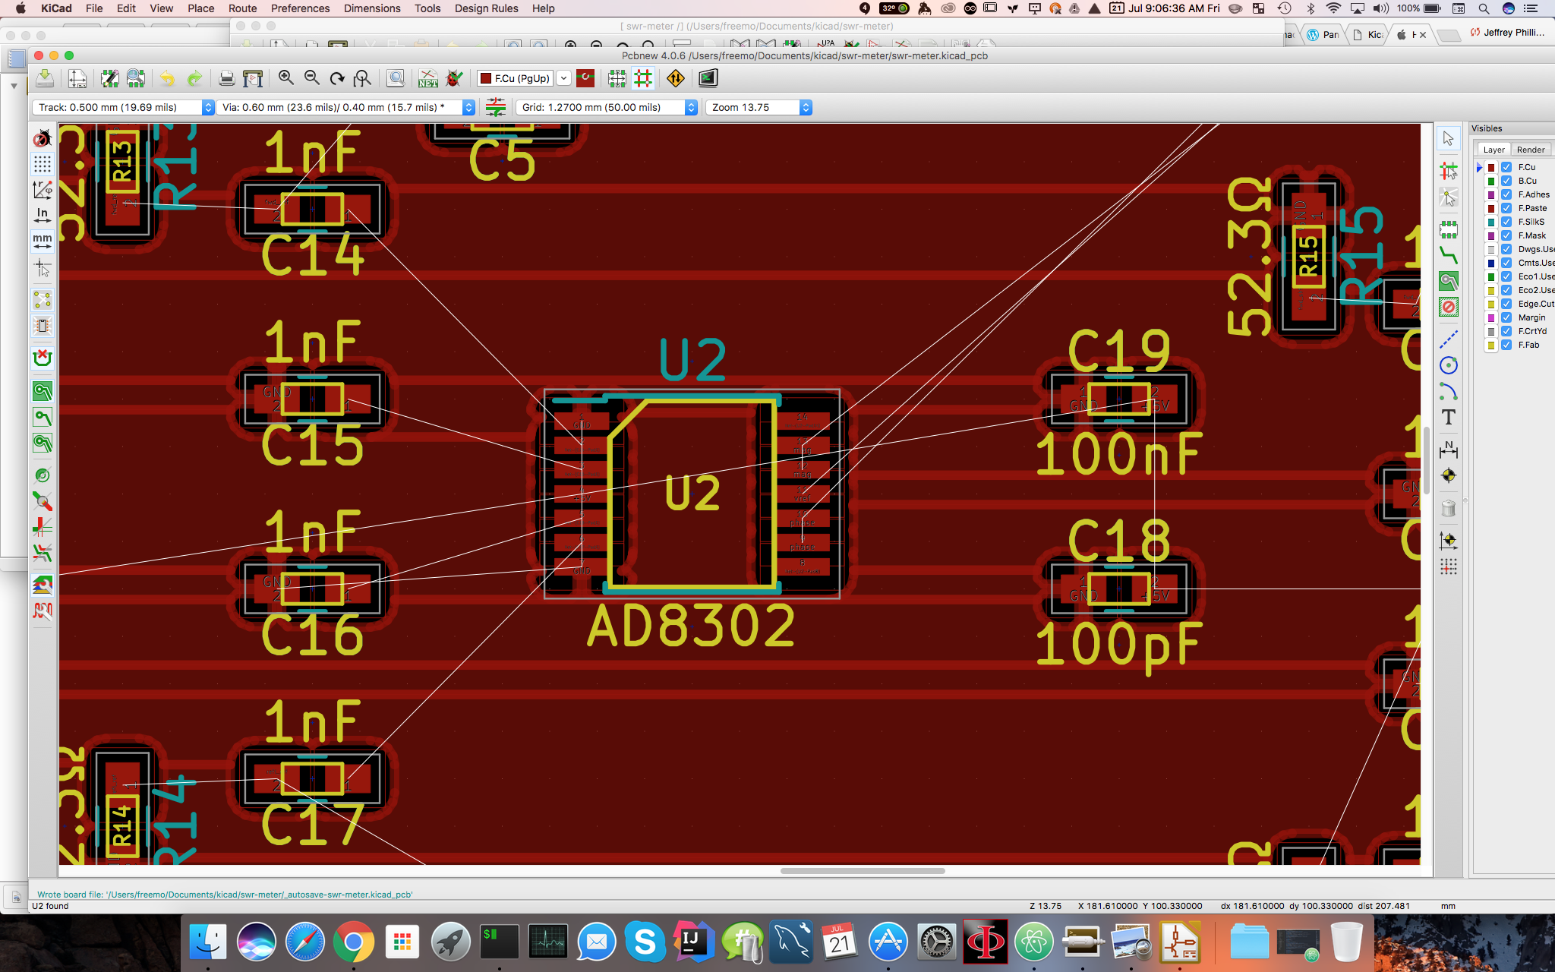Select the Add graphic line tool
This screenshot has width=1555, height=972.
(x=1448, y=339)
